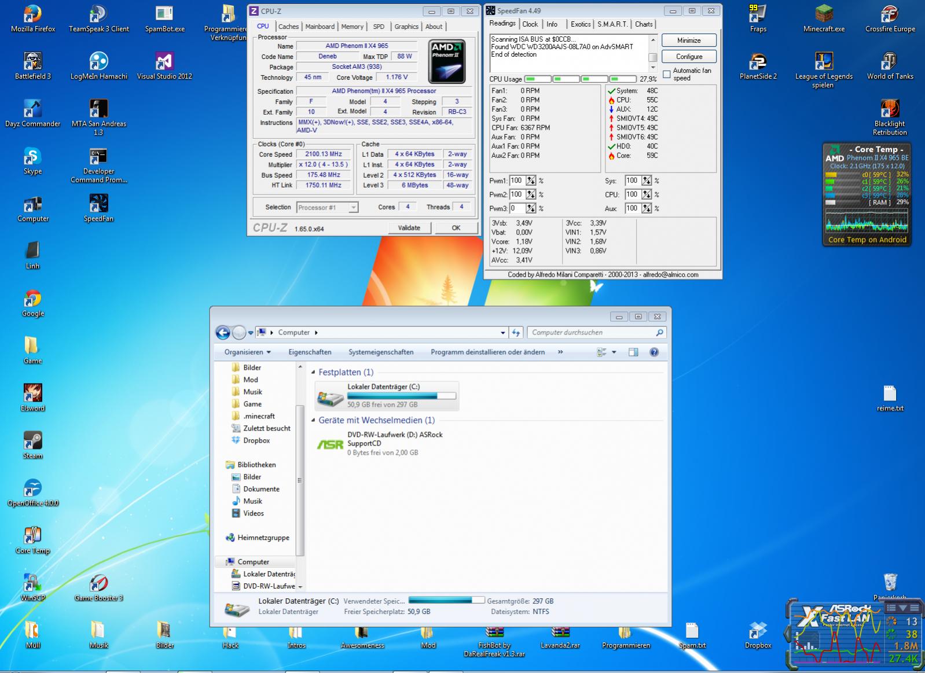Enable Automatic fan speed checkbox

(667, 74)
